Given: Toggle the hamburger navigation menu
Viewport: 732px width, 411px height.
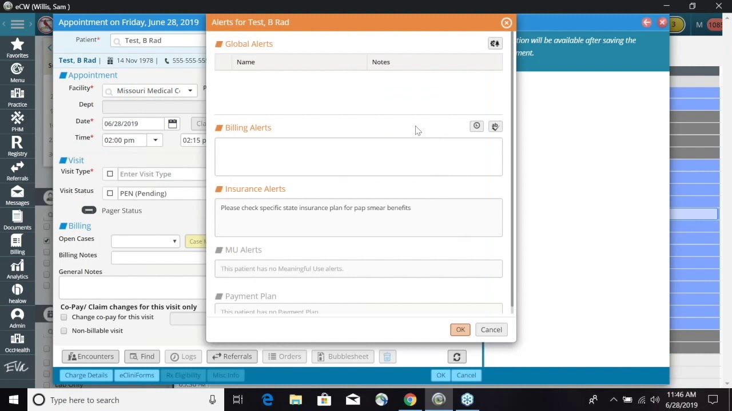Looking at the screenshot, I should pos(17,24).
